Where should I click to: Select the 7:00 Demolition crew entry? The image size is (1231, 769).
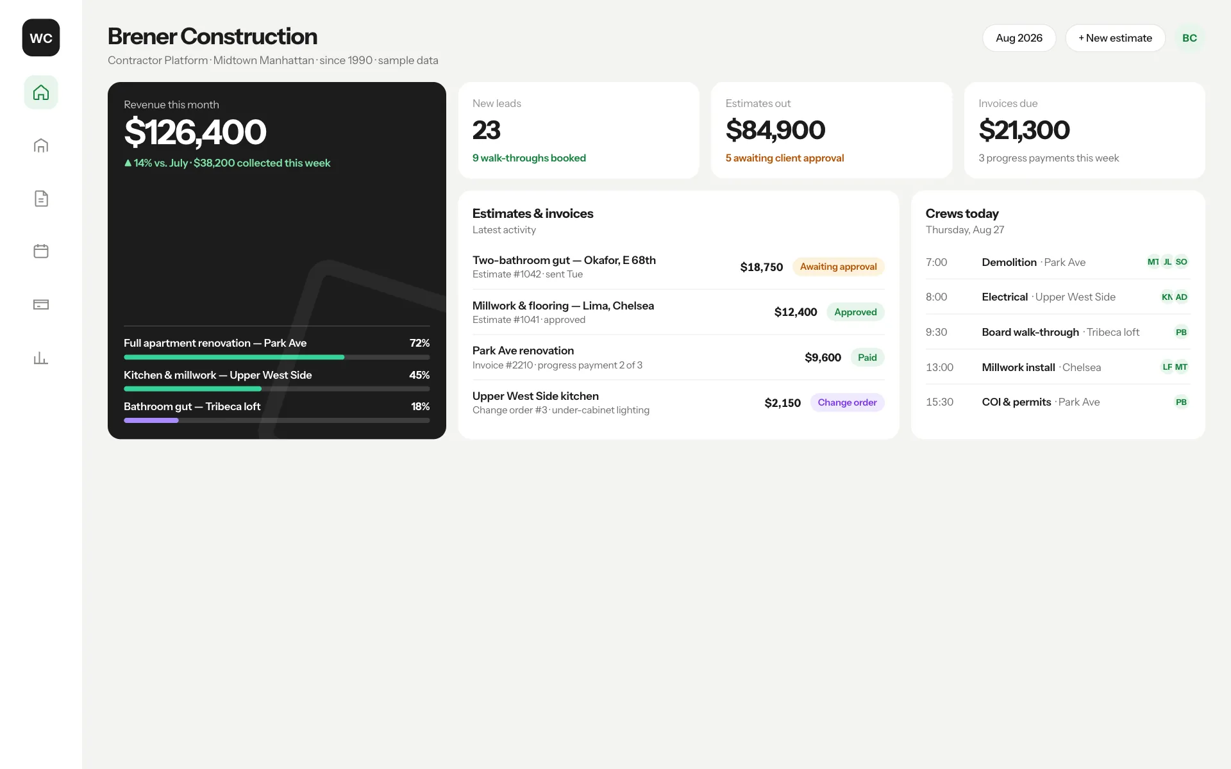1057,262
